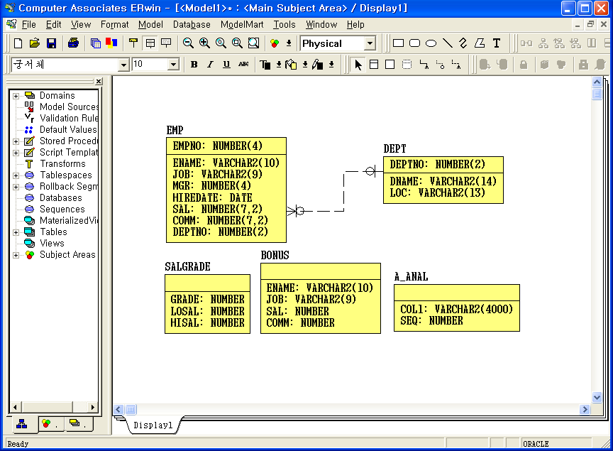
Task: Toggle Underline formatting
Action: [226, 65]
